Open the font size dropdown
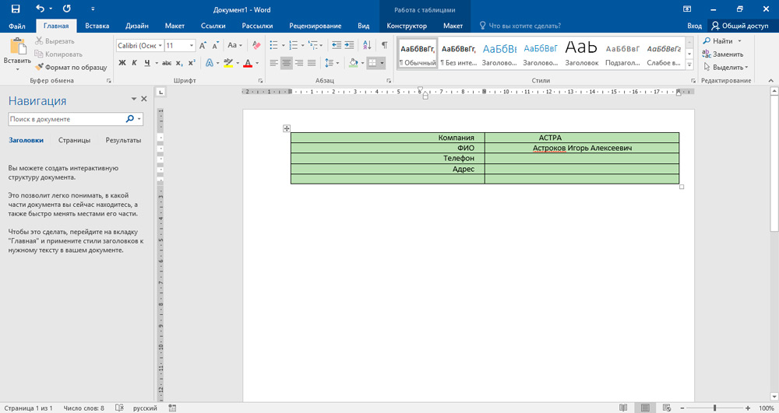The height and width of the screenshot is (413, 779). [192, 45]
